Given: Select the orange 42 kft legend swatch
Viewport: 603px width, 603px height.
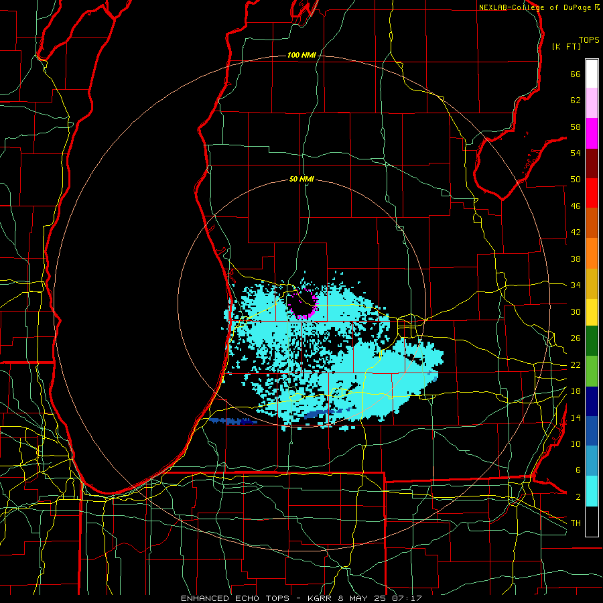Looking at the screenshot, I should pos(592,253).
